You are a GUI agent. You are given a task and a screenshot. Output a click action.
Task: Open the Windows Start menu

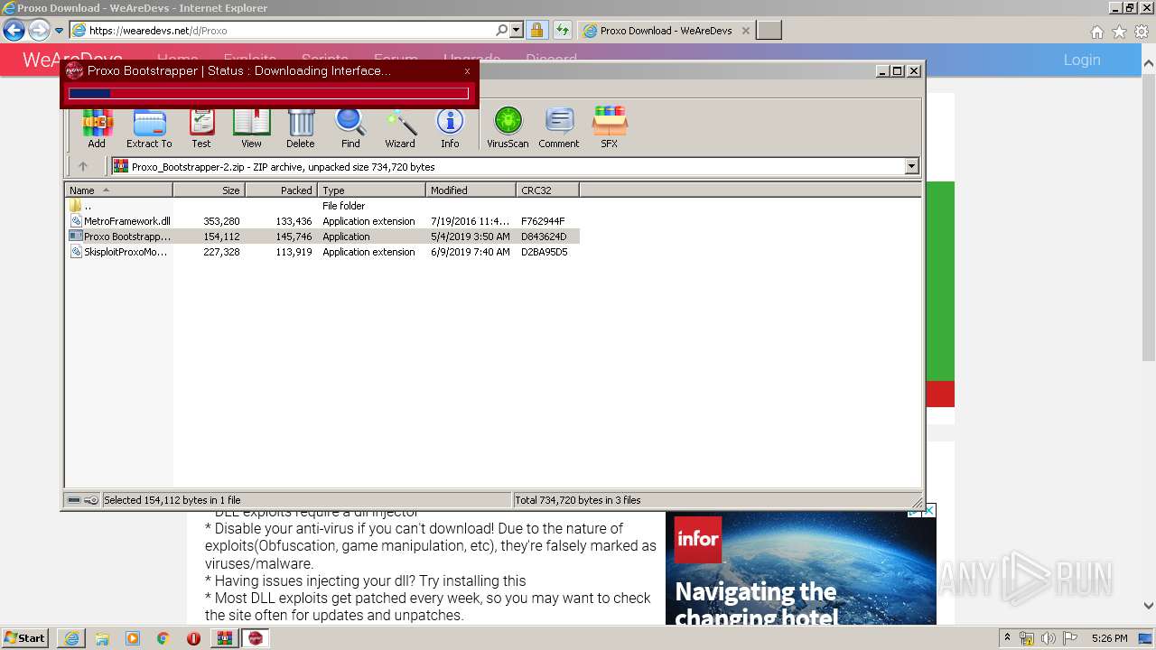(24, 637)
